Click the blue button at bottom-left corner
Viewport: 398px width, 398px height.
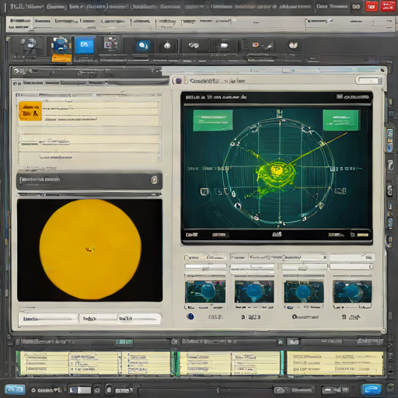[15, 389]
